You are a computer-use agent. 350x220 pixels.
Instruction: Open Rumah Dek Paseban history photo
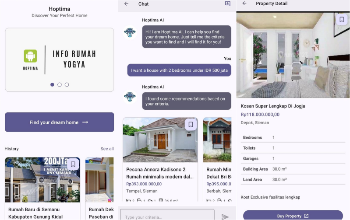coord(99,180)
